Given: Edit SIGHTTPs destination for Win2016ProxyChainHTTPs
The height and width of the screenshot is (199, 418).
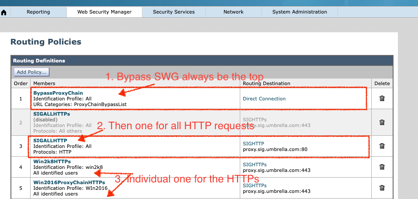Looking at the screenshot, I should pos(255,185).
